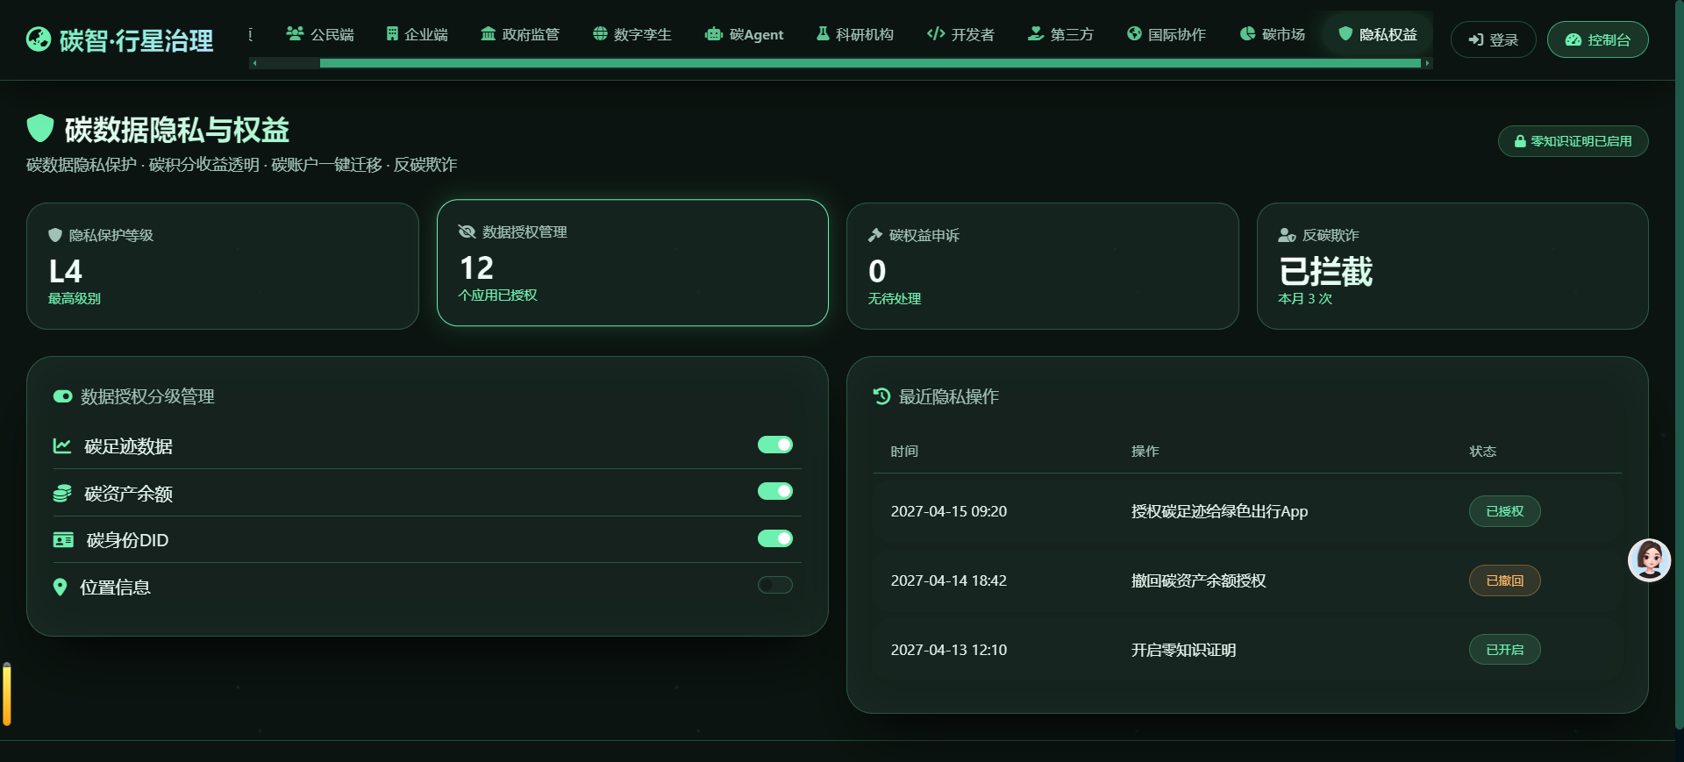Open the 数据授权管理 stat card

click(x=632, y=263)
